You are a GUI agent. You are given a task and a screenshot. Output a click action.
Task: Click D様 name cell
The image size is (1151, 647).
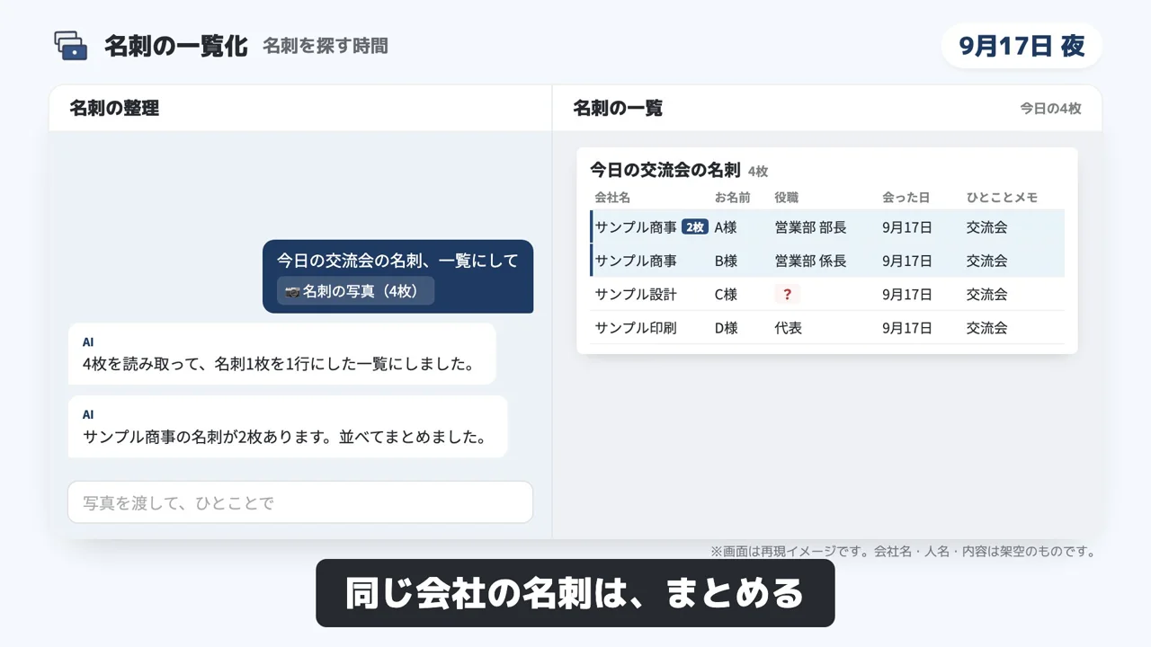click(x=726, y=328)
